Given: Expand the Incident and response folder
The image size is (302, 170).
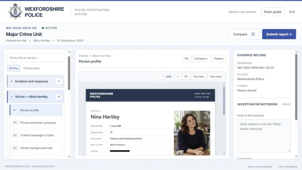Looking at the screenshot, I should (x=36, y=81).
